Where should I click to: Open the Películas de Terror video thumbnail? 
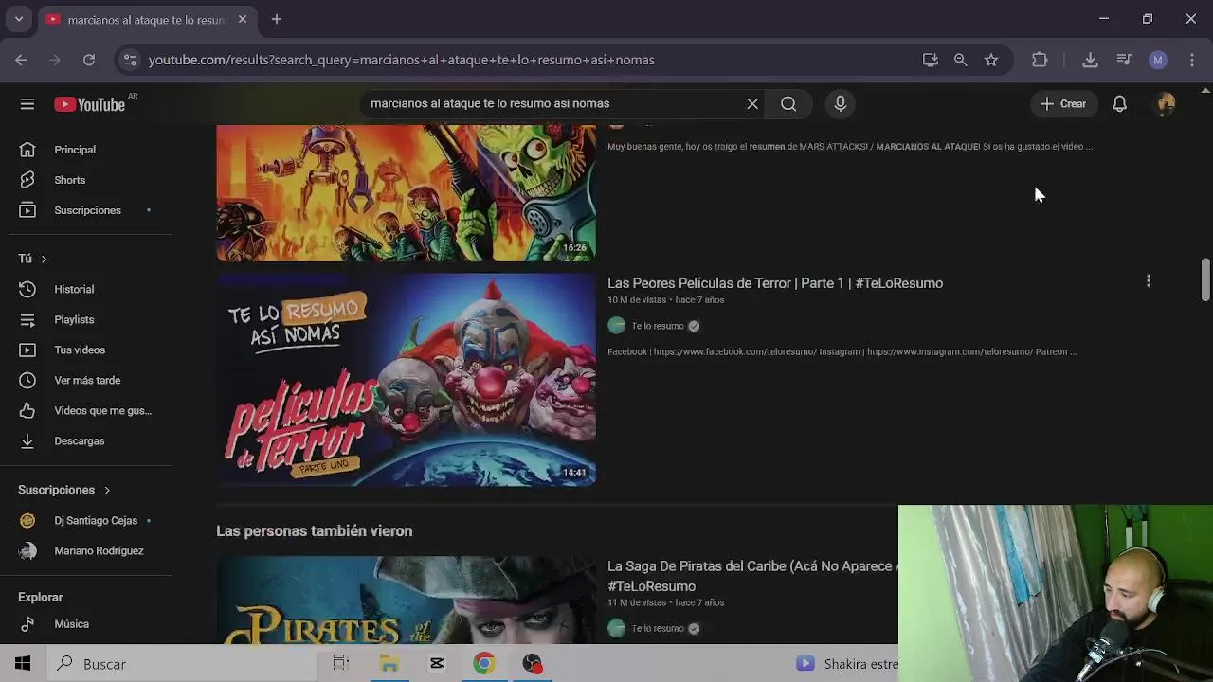click(406, 380)
